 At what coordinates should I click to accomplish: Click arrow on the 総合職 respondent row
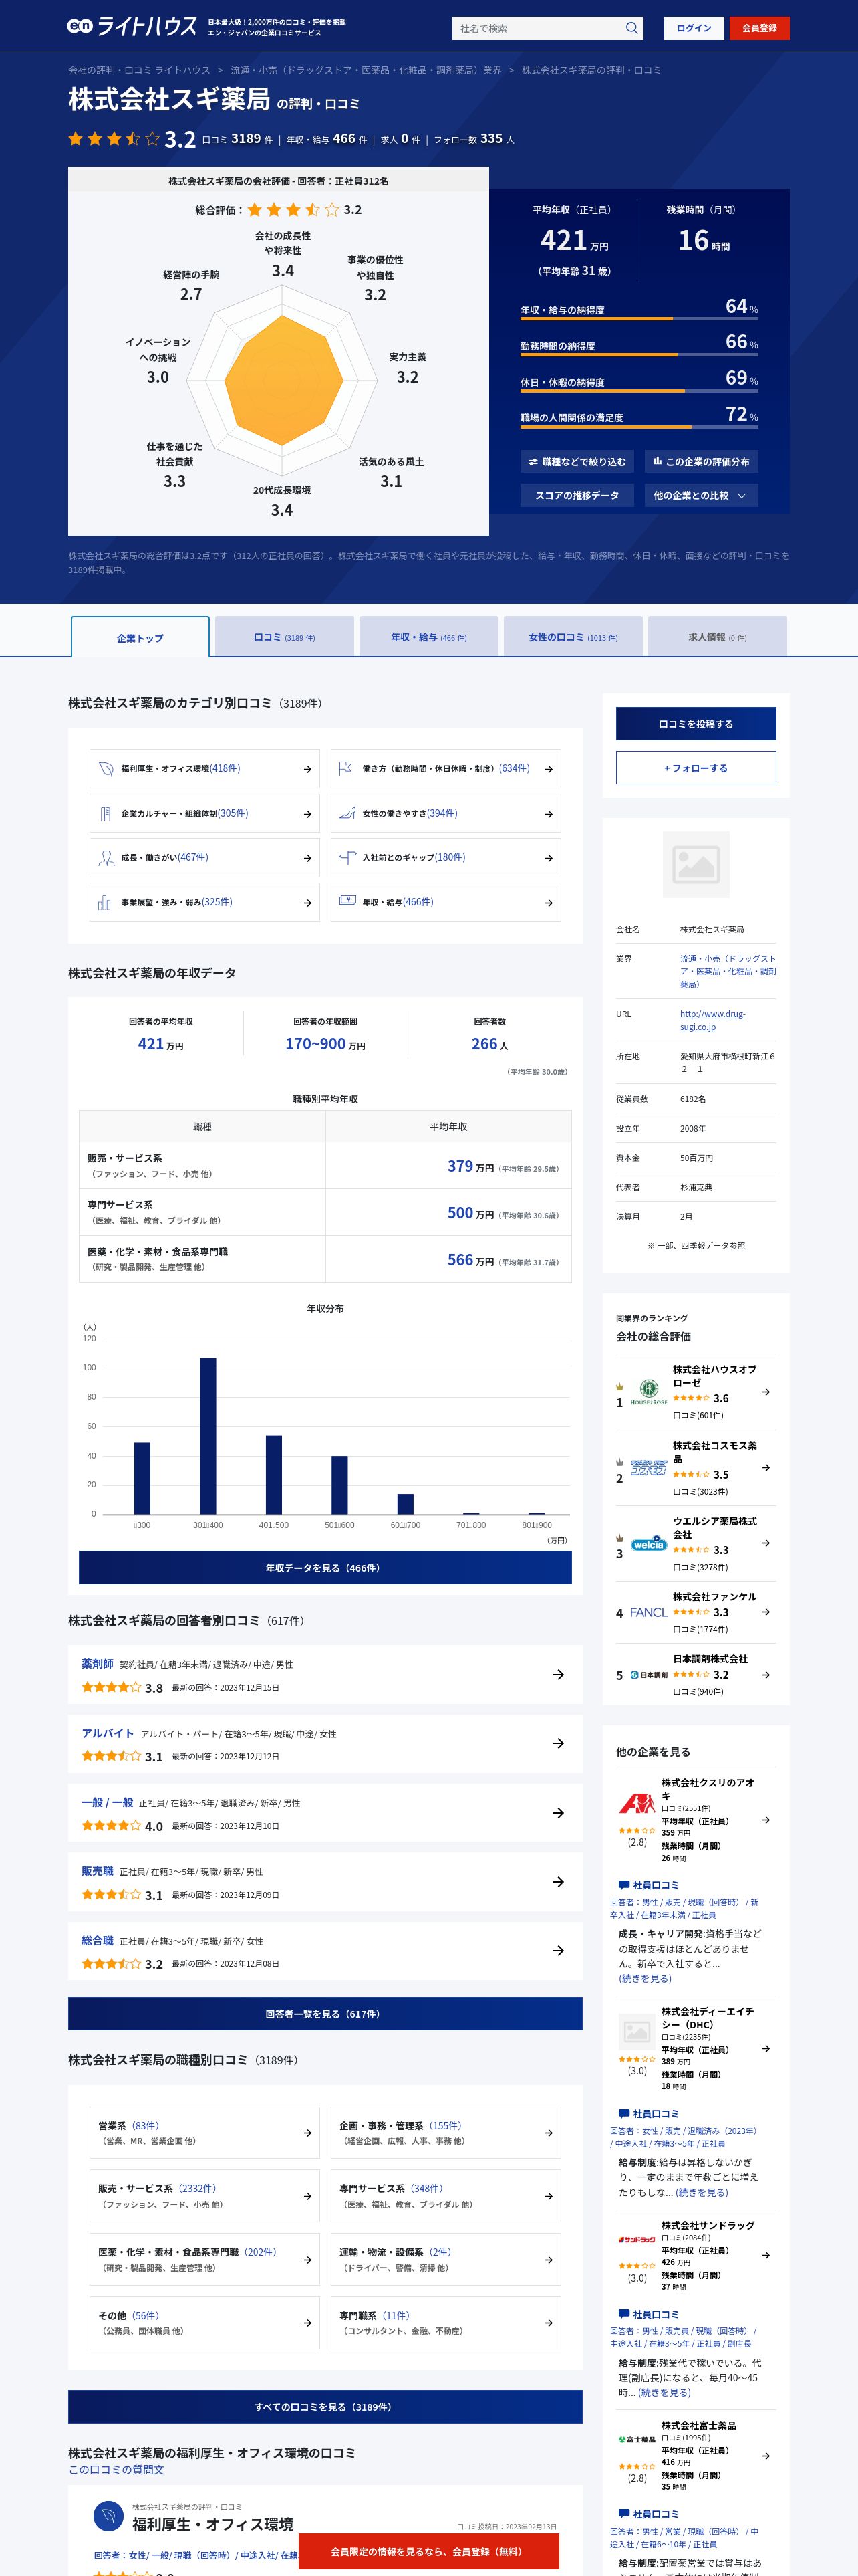(x=559, y=1951)
